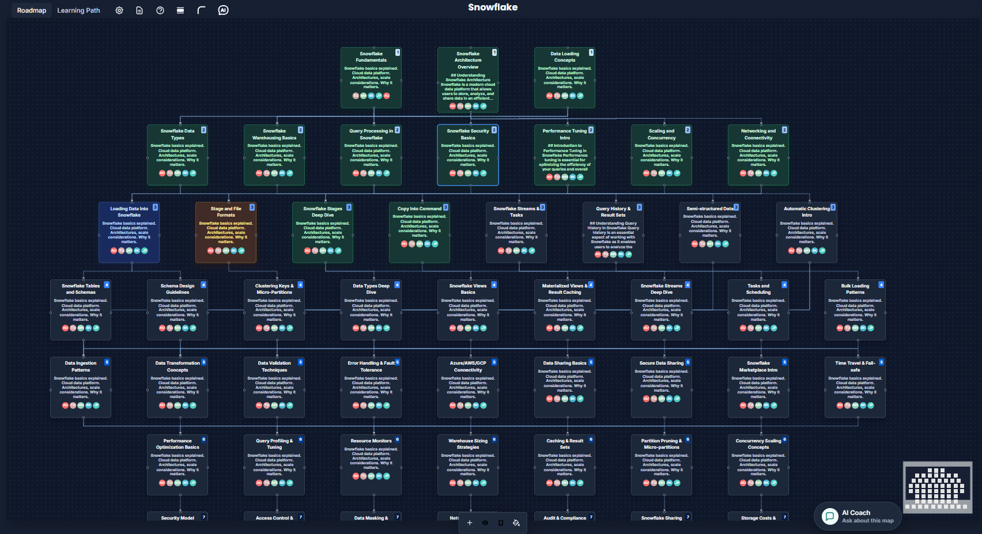This screenshot has height=534, width=982.
Task: Click level badge 2 on Snowflake Security Basics
Action: coord(494,130)
